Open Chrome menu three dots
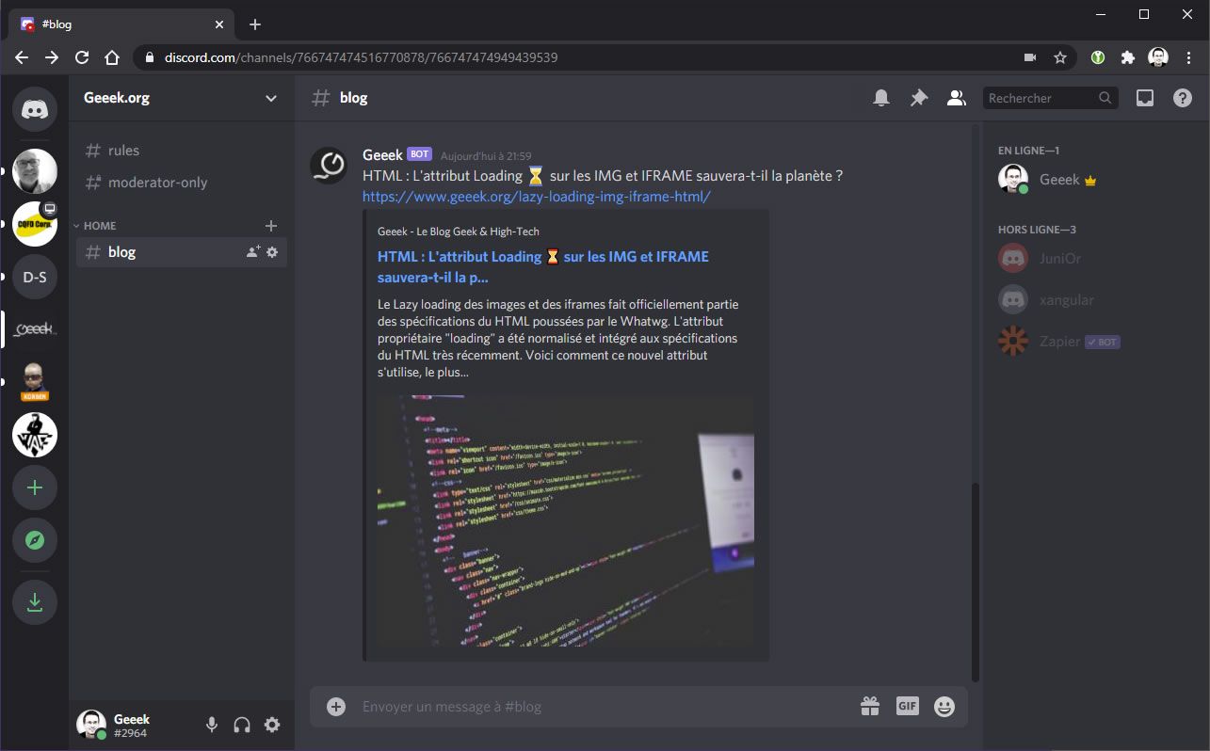 [1188, 57]
